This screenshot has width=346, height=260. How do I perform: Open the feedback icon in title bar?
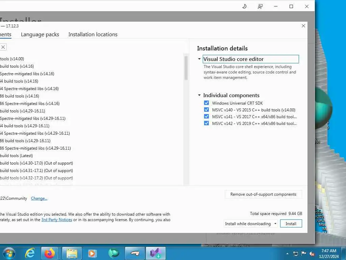pyautogui.click(x=260, y=6)
